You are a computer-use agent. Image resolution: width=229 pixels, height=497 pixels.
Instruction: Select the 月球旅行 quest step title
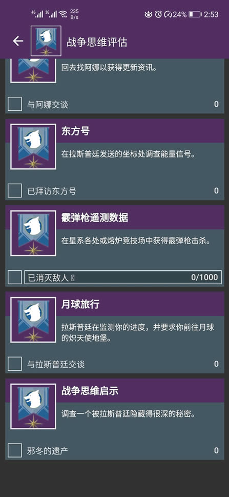pyautogui.click(x=80, y=305)
